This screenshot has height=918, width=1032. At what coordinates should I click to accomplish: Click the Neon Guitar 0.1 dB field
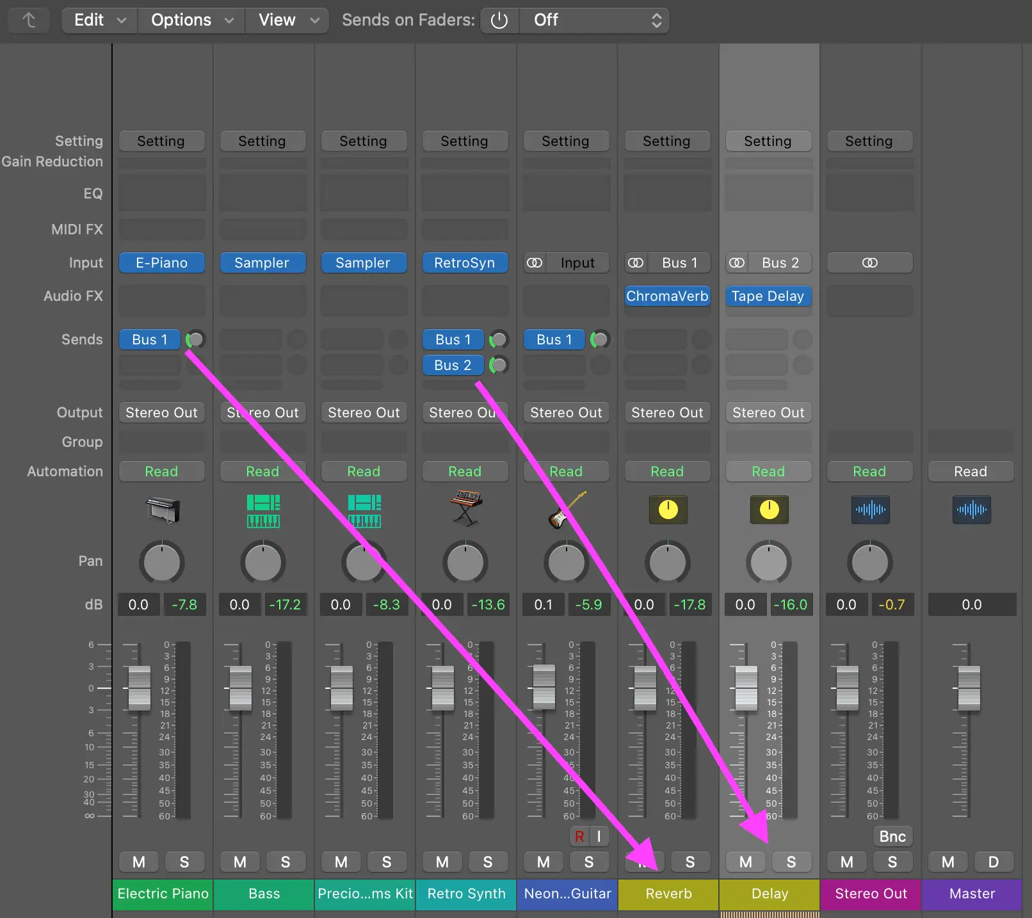click(x=544, y=604)
